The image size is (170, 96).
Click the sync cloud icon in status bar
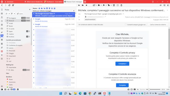[x=8, y=89]
